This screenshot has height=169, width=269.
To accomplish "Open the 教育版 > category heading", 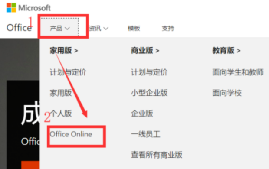I will pyautogui.click(x=226, y=50).
